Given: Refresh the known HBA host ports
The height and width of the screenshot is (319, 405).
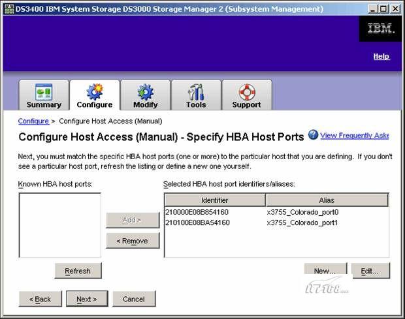Looking at the screenshot, I should coord(78,271).
